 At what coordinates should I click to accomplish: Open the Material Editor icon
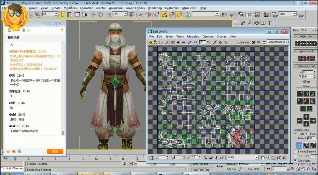pyautogui.click(x=266, y=15)
